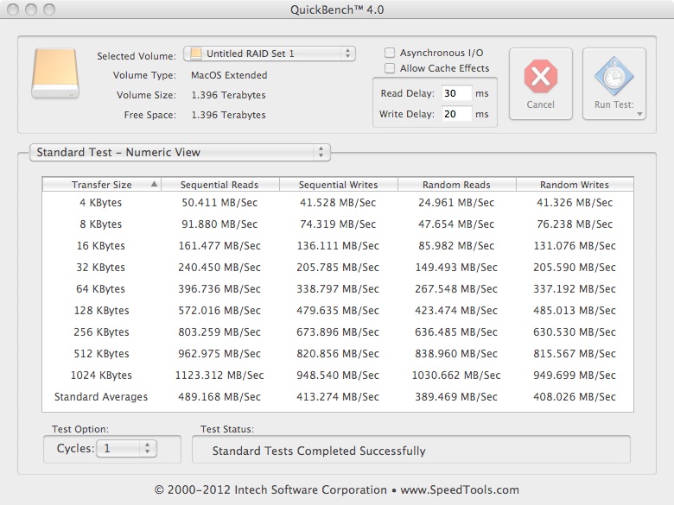Click the QuickBench 4.0 window title

337,9
